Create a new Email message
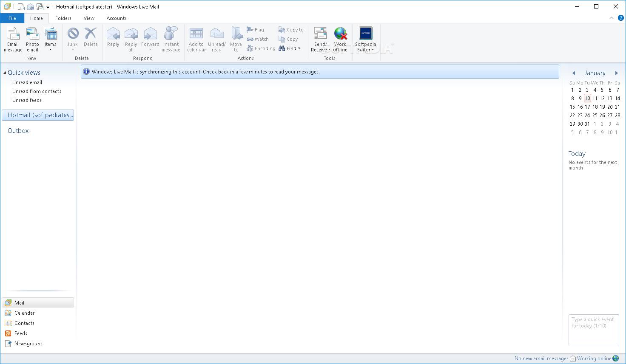Viewport: 626px width, 364px height. [x=13, y=40]
